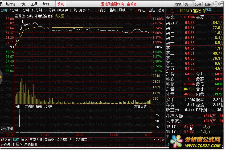The image size is (225, 150).
Task: Click the stock code 300613 富瀚微
Action: coord(192,11)
